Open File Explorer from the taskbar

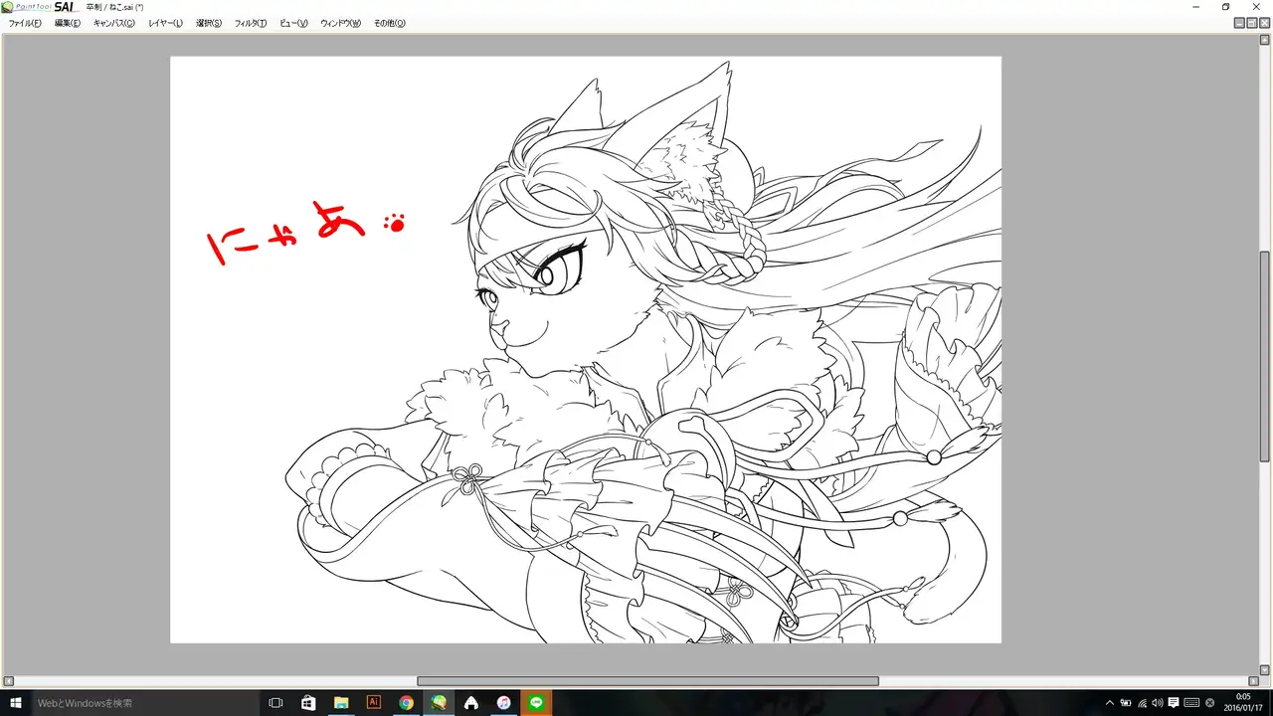[341, 702]
